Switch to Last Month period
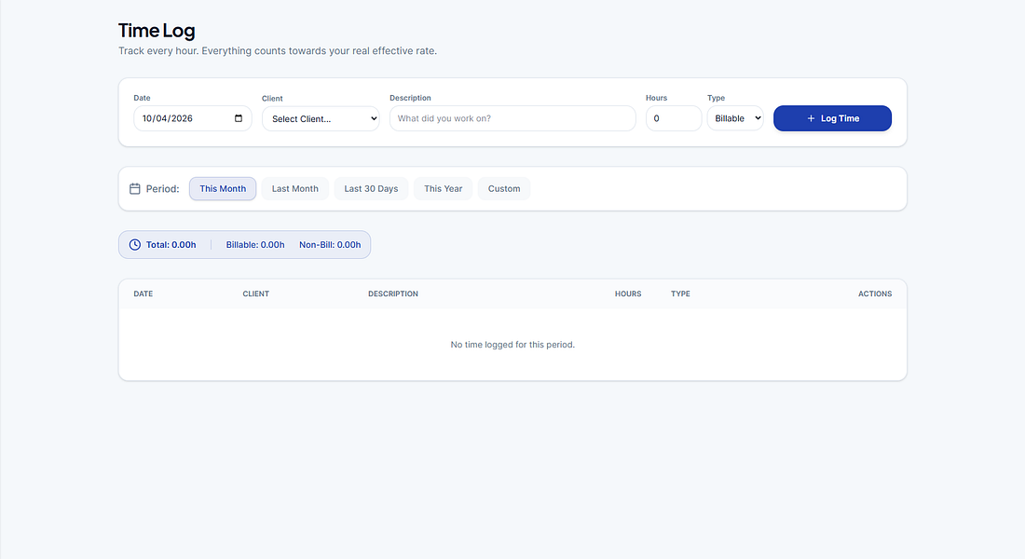The height and width of the screenshot is (559, 1025). (x=294, y=189)
